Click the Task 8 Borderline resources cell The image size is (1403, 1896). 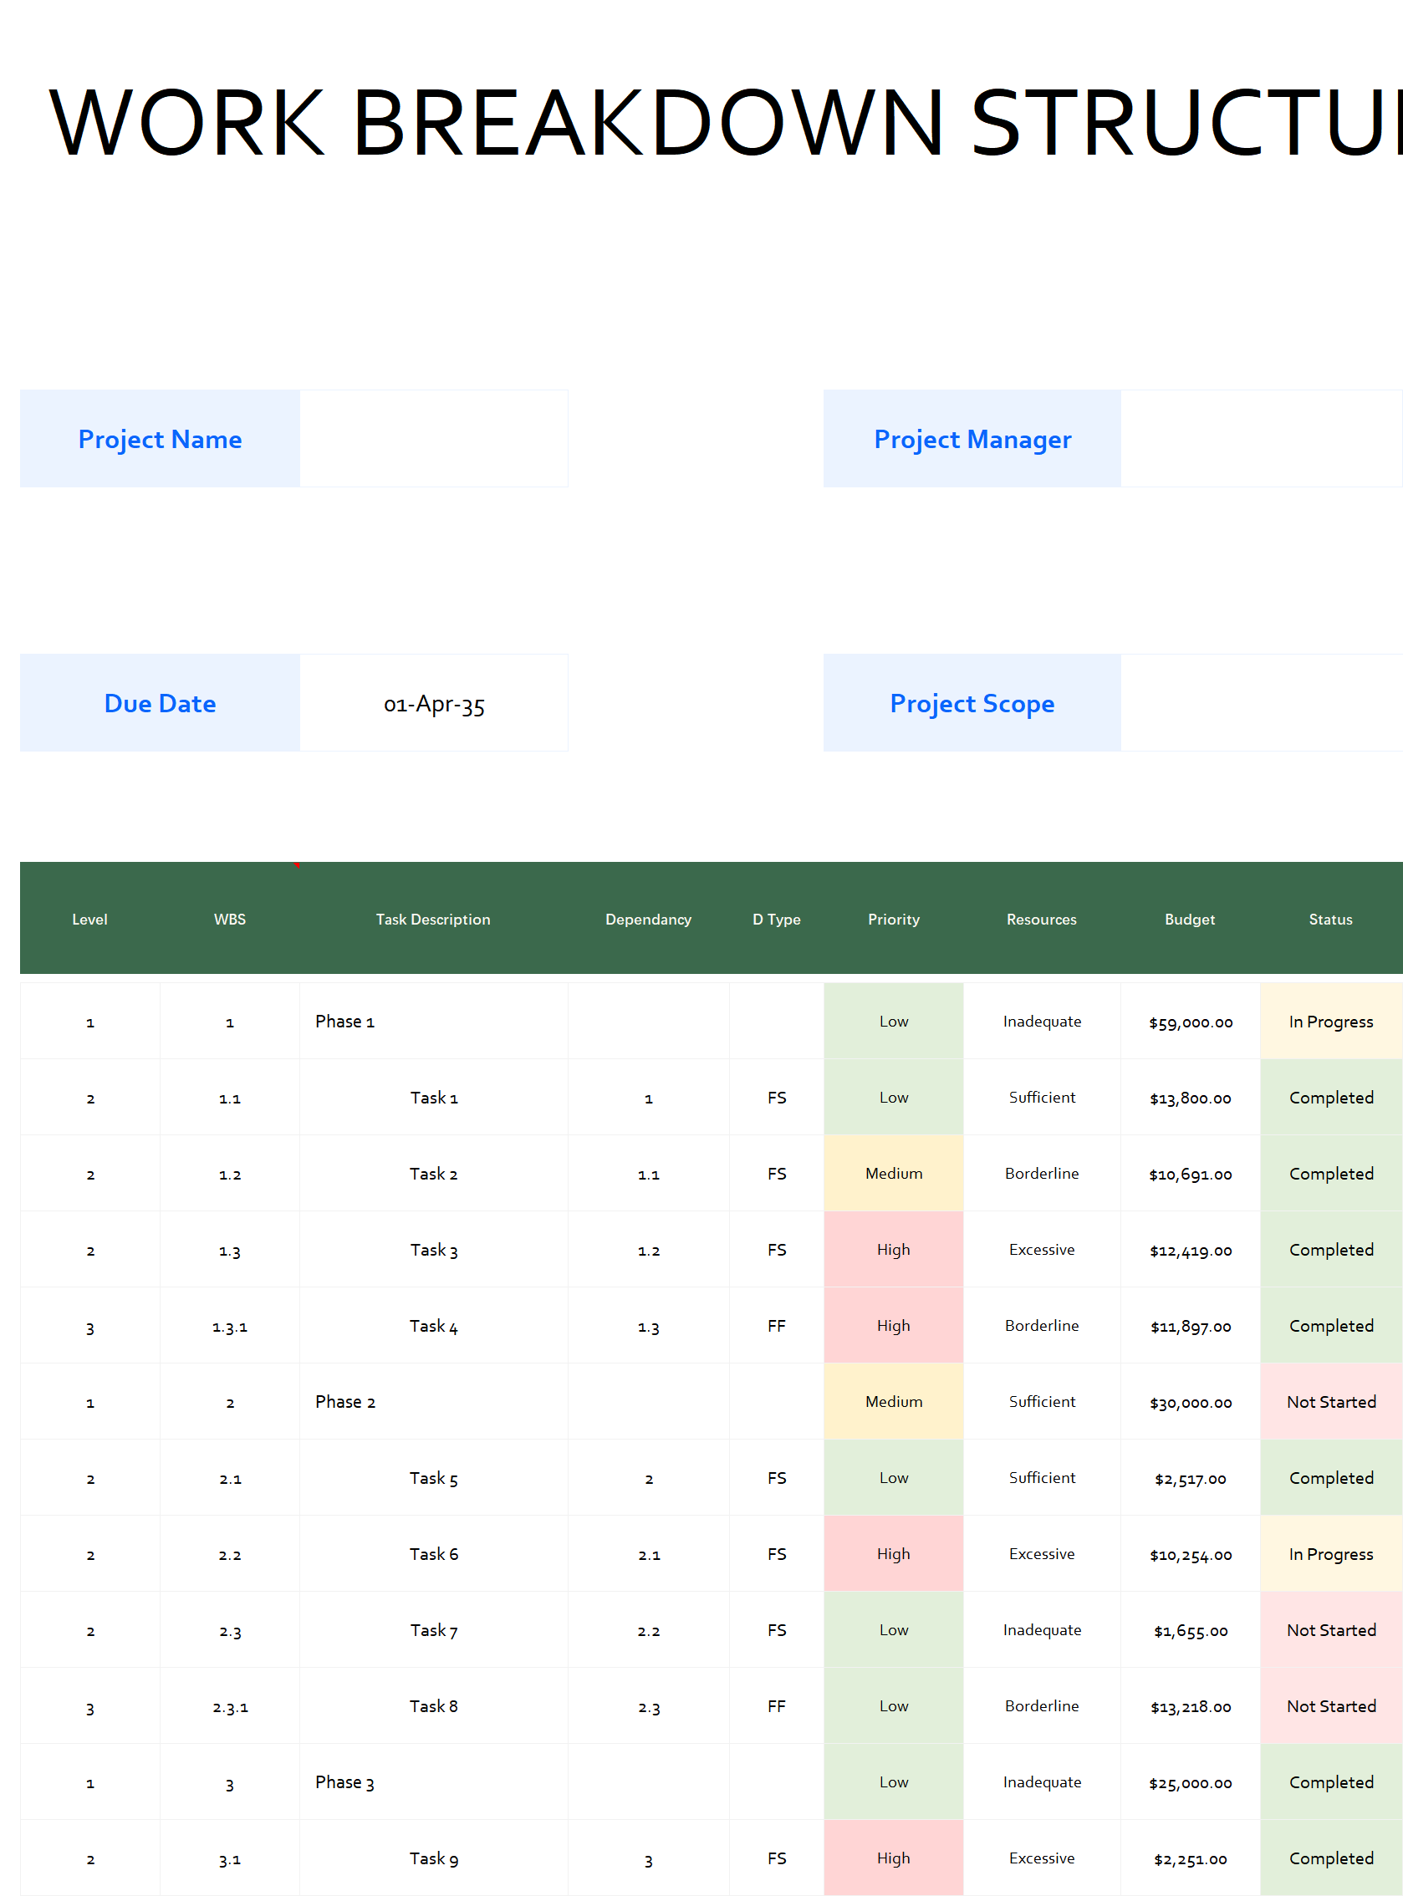coord(1042,1705)
